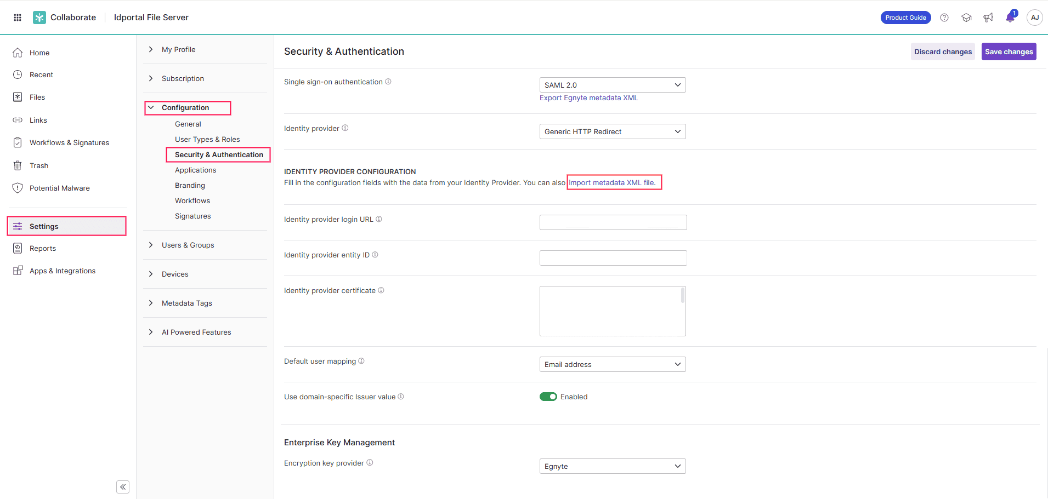Open Workflows & Signatures from the sidebar

point(69,142)
